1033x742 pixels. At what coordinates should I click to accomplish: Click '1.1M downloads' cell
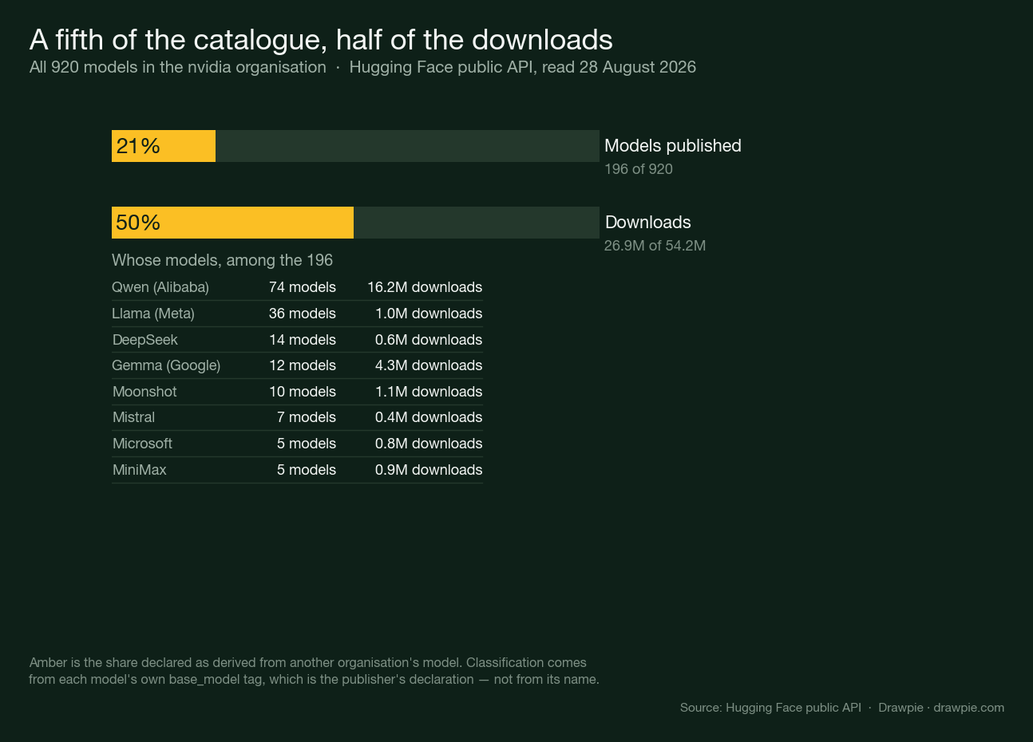[429, 392]
